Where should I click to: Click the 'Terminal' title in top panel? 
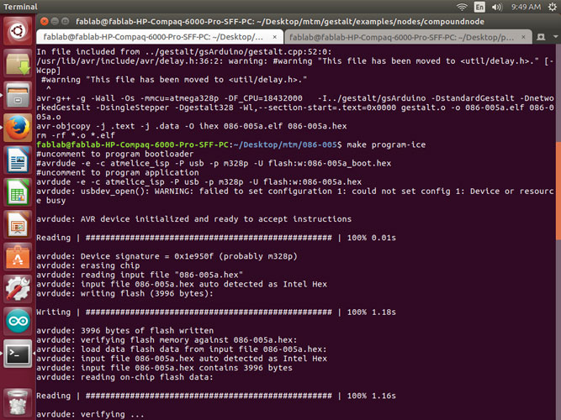point(20,7)
